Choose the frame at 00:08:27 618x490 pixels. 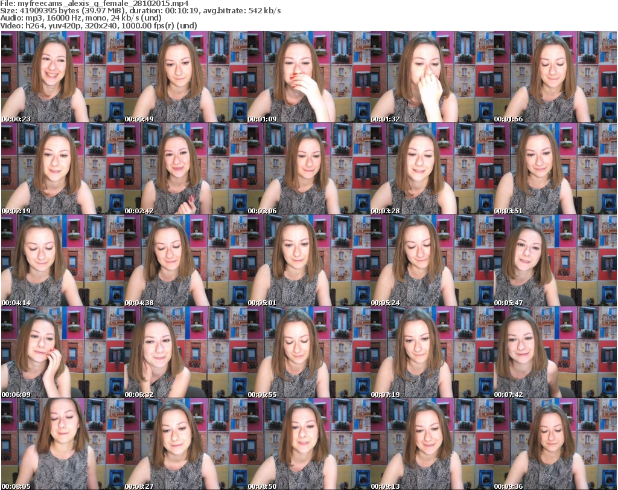click(x=186, y=444)
